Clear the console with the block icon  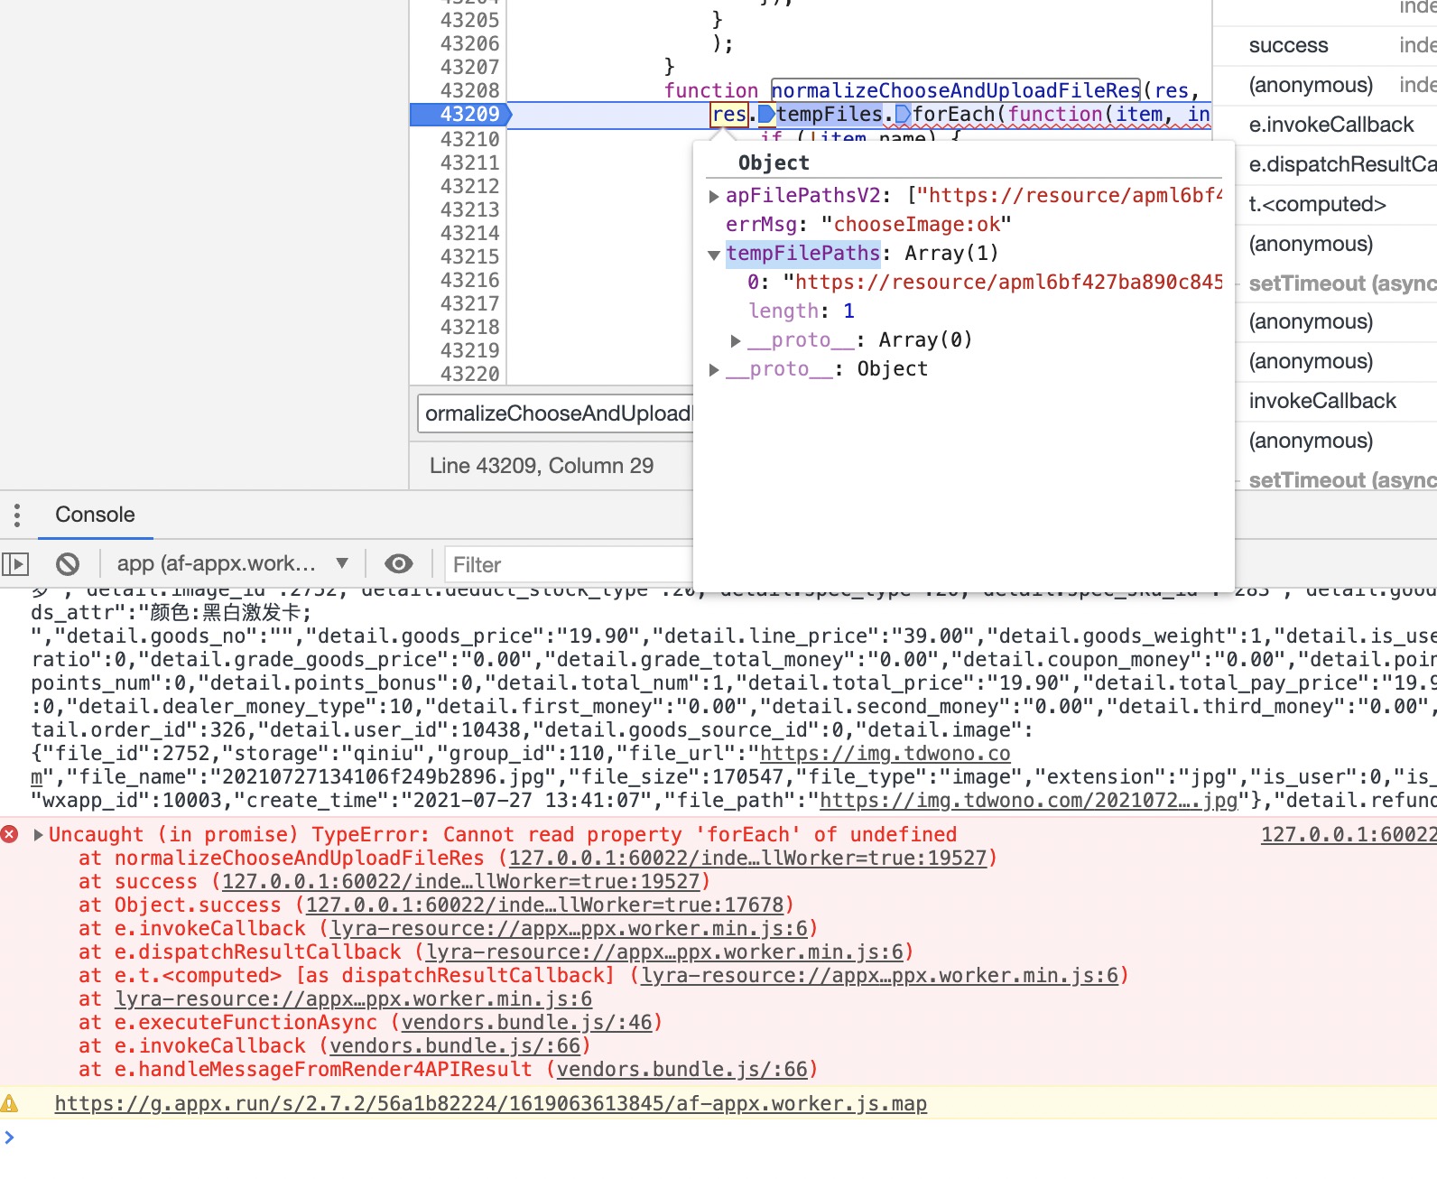click(x=68, y=564)
